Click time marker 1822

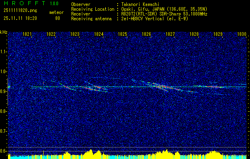(x=51, y=34)
